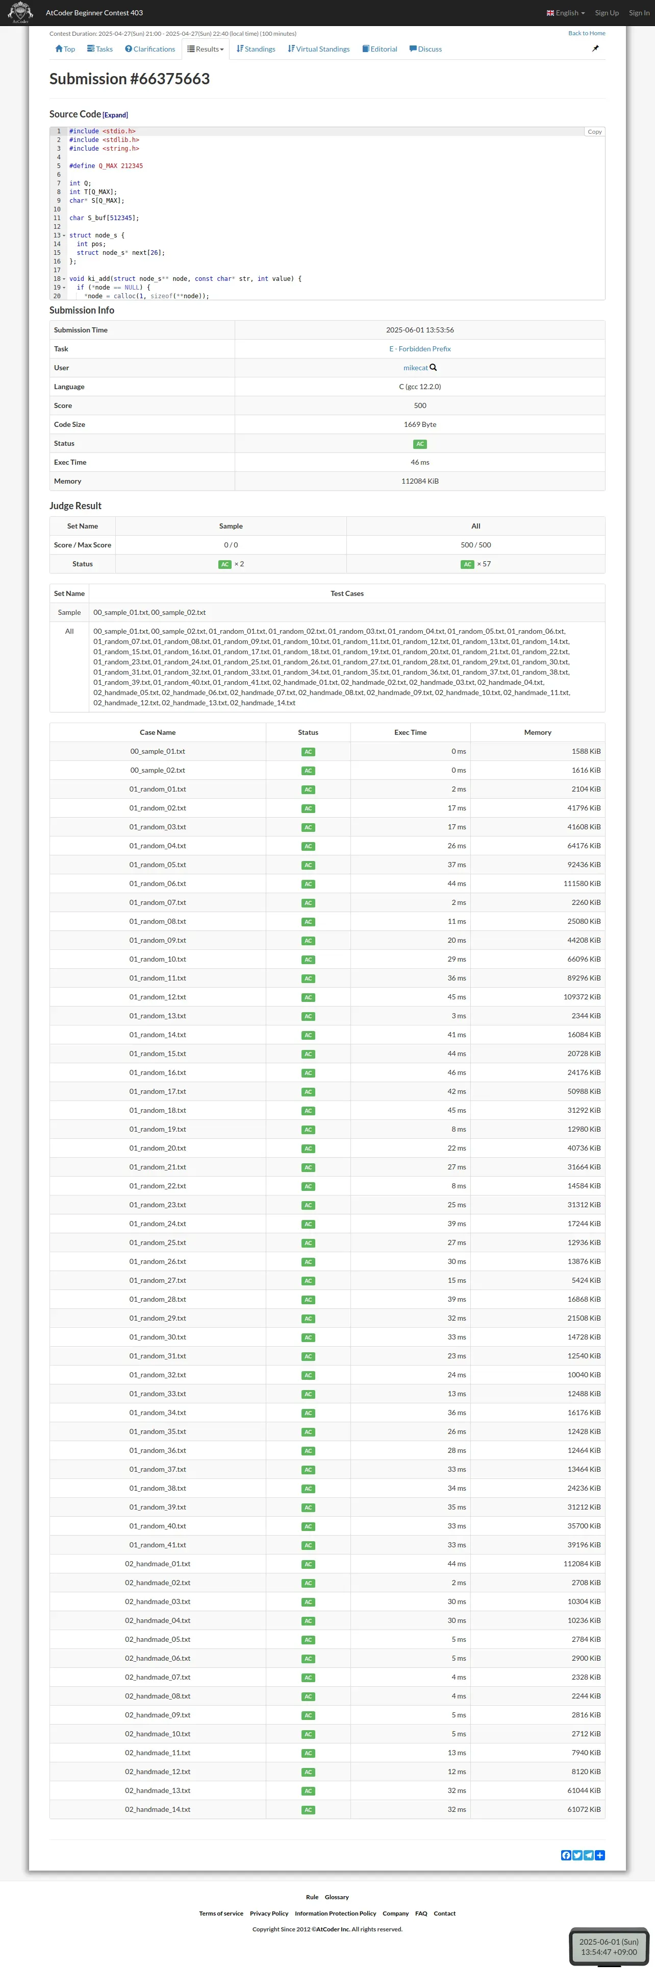Open the more sharing options plus icon
The image size is (655, 1985).
(600, 1855)
